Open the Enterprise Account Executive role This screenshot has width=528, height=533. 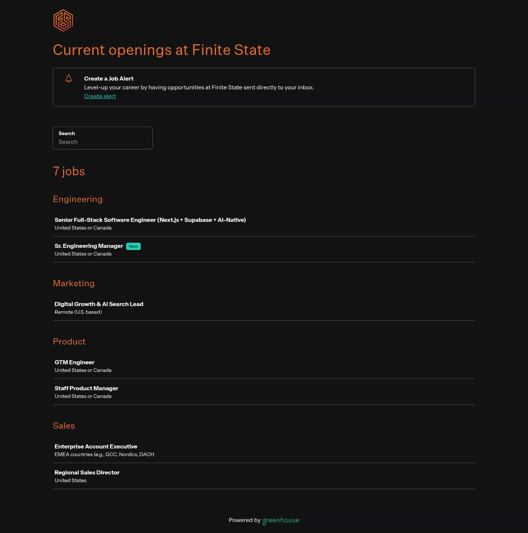tap(96, 447)
